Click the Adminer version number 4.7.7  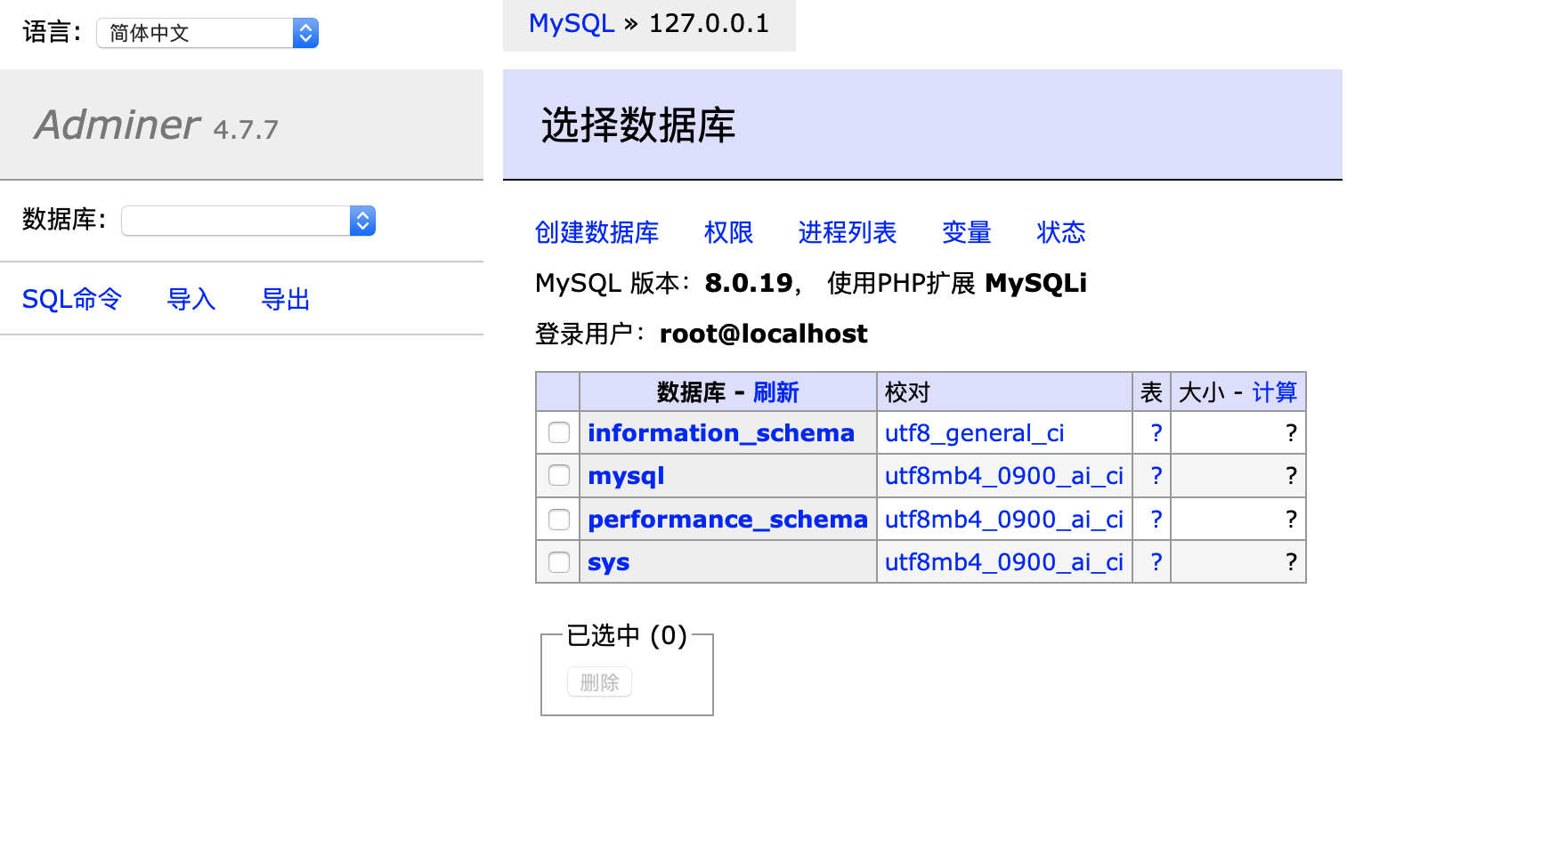[246, 130]
